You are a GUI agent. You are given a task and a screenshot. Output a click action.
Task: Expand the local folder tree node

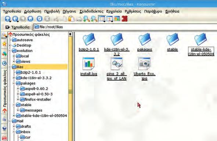pyautogui.click(x=14, y=56)
